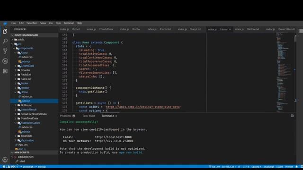Viewport: 303px width, 170px height.
Task: Open the Run menu
Action: tap(58, 23)
